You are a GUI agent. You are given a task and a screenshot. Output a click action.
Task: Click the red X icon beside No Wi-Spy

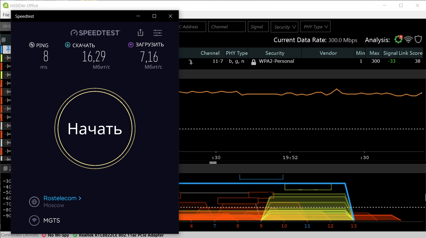pyautogui.click(x=44, y=235)
